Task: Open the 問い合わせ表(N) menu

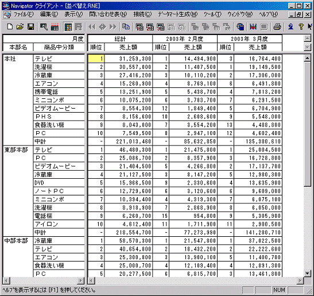Action: tap(108, 14)
